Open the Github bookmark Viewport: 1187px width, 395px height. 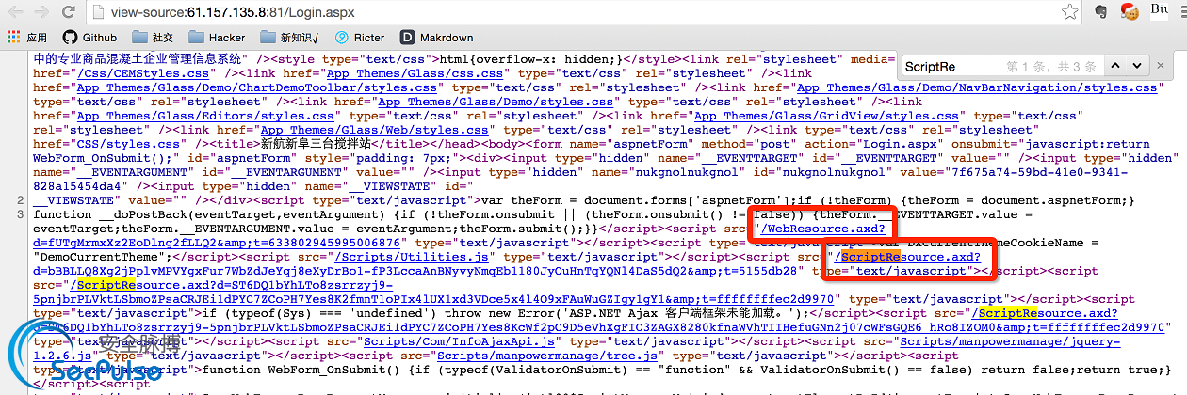click(89, 38)
